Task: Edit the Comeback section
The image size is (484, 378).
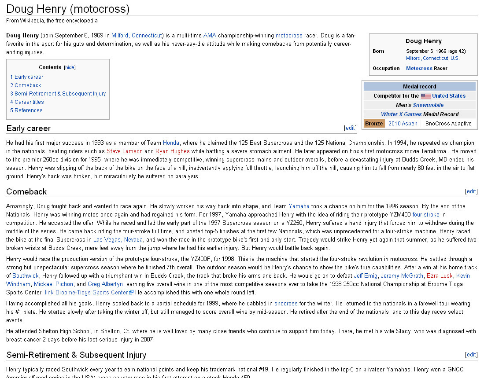Action: 471,191
